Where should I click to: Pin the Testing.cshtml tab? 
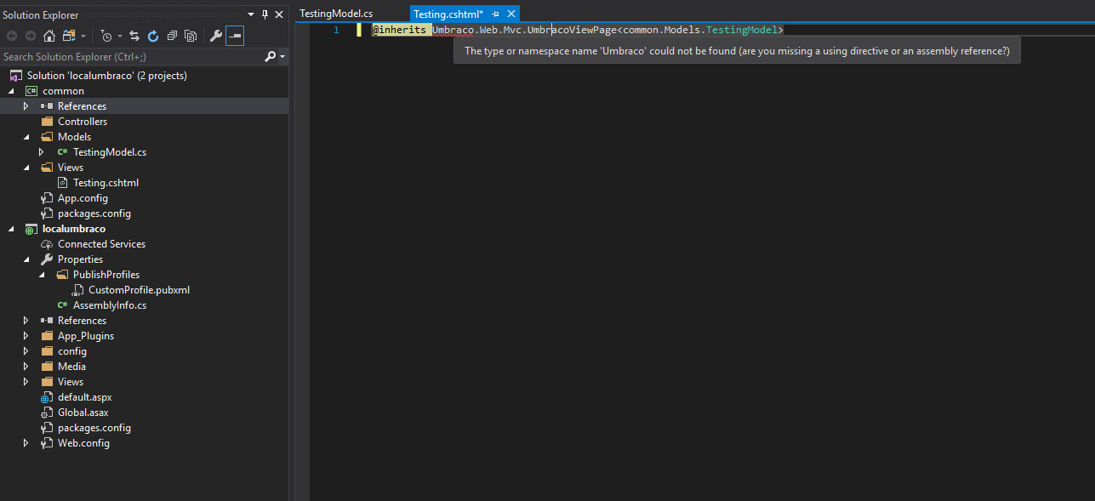click(x=496, y=14)
